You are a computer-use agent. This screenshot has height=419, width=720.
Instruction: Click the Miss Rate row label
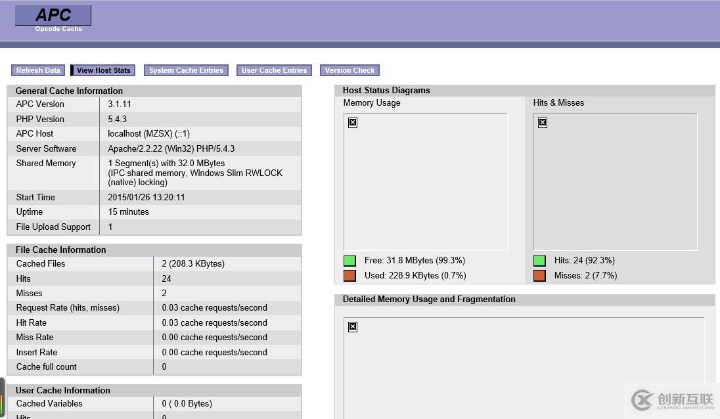tap(35, 338)
